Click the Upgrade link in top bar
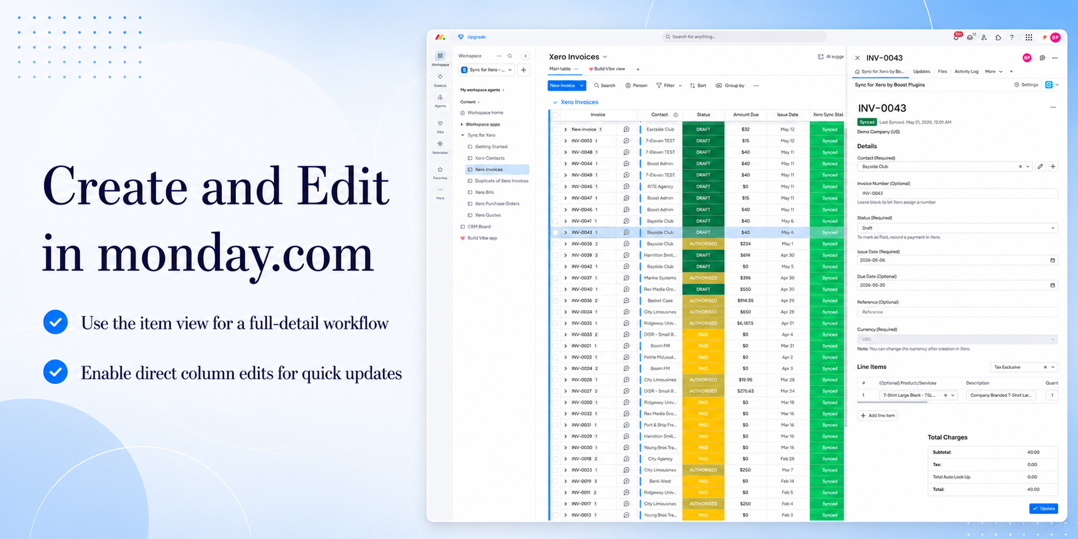1078x539 pixels. (x=472, y=37)
